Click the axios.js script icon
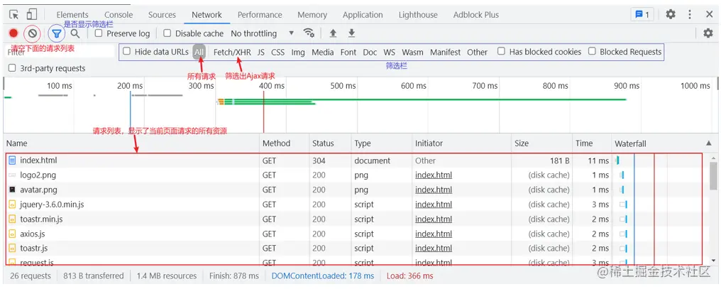 [12, 234]
